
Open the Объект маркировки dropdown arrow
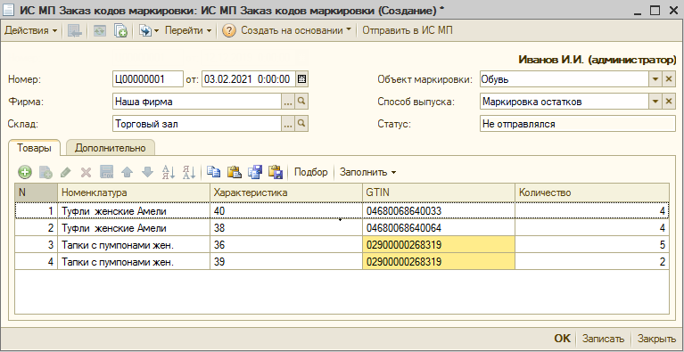(655, 79)
